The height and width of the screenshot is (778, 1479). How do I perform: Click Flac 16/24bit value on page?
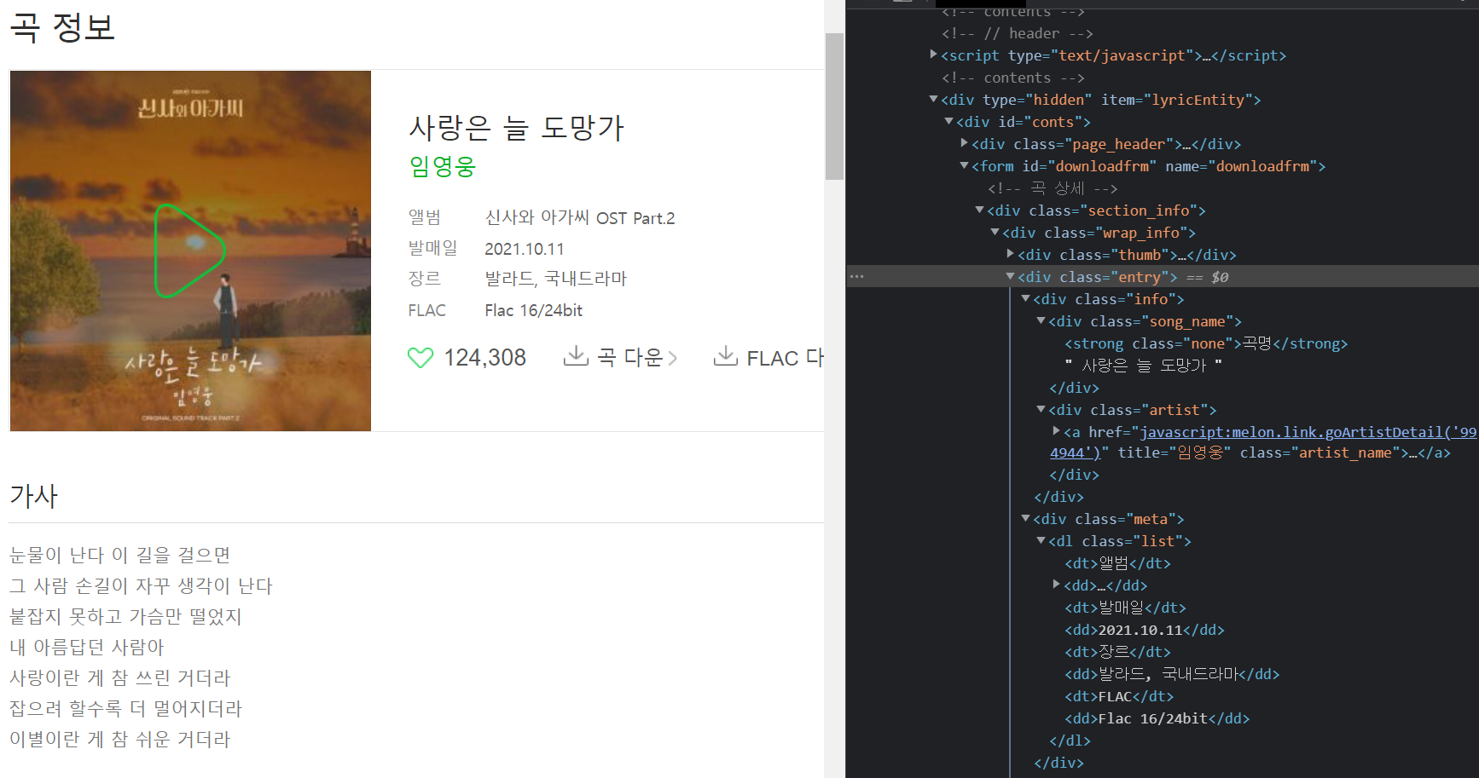[533, 310]
